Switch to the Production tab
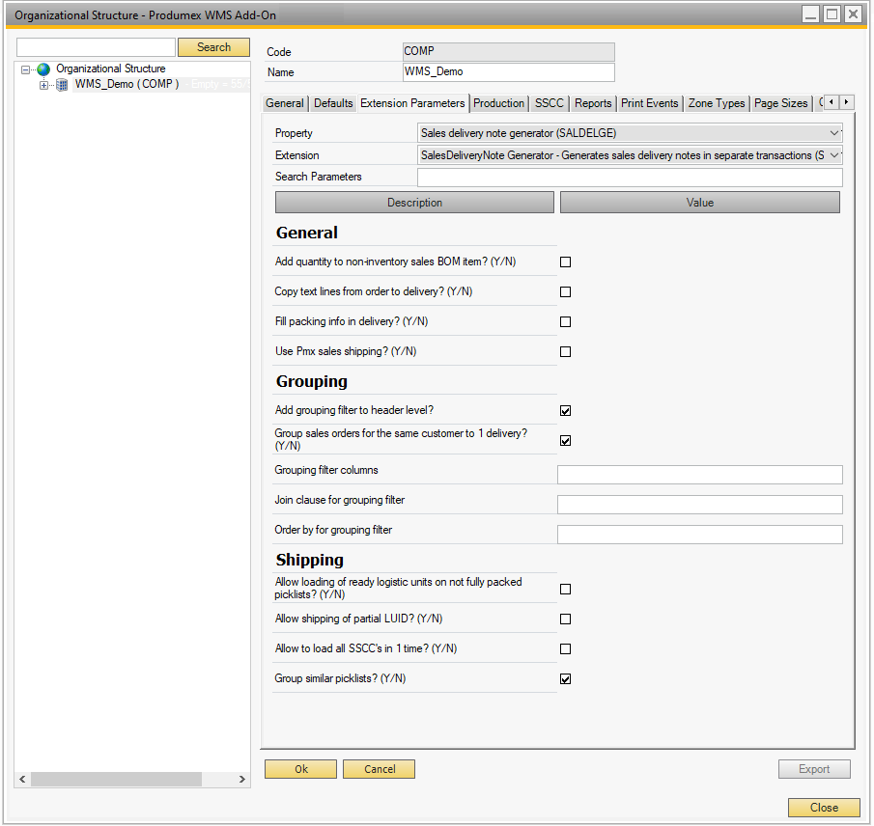The image size is (874, 826). tap(499, 103)
